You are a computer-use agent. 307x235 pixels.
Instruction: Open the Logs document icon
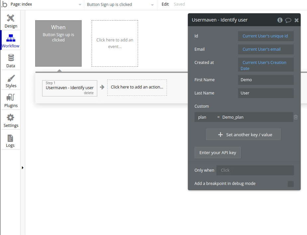10,138
